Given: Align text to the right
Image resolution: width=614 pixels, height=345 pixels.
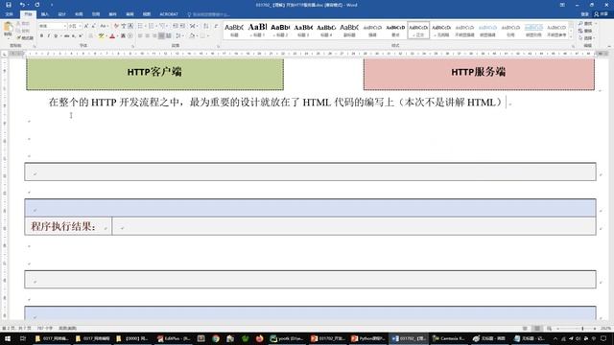Looking at the screenshot, I should [154, 36].
